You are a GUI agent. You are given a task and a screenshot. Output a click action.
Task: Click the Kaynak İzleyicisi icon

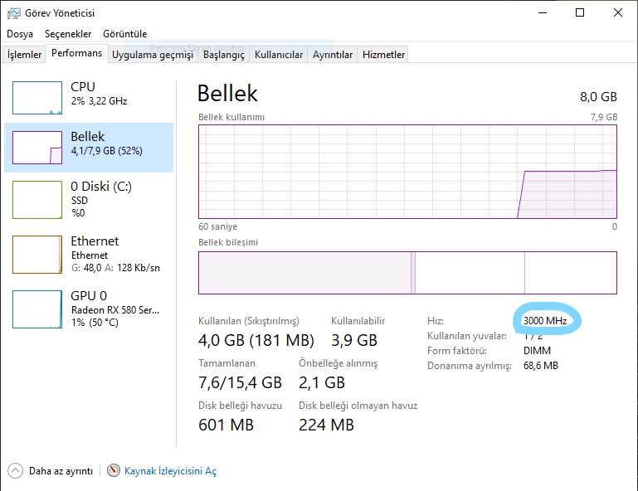[x=114, y=470]
